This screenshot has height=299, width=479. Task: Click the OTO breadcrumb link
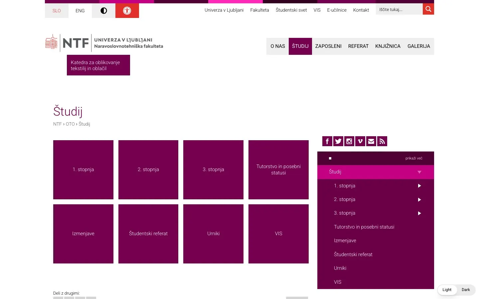pos(70,124)
